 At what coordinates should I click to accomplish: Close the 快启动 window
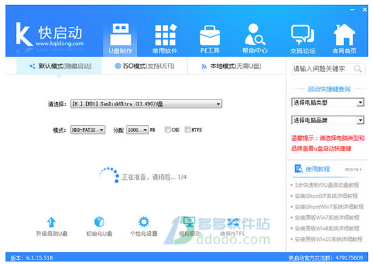pos(365,10)
